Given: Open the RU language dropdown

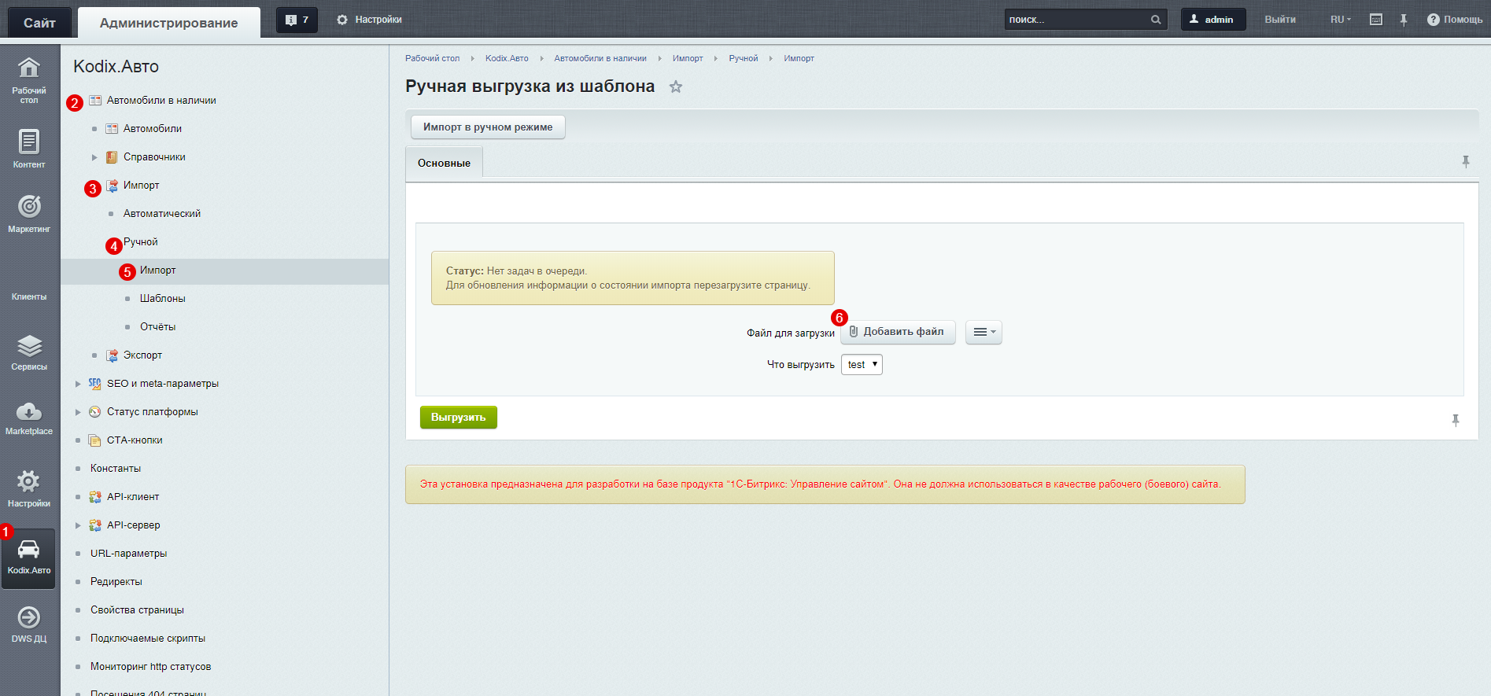Looking at the screenshot, I should (x=1341, y=20).
